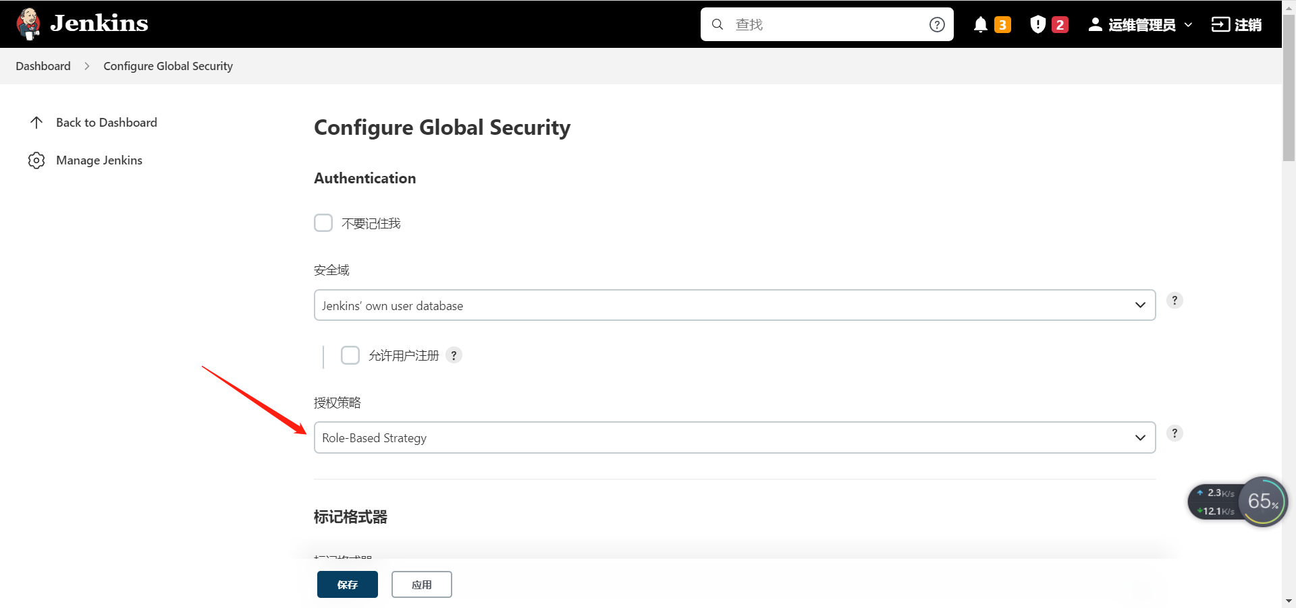The image size is (1296, 608).
Task: Open Jenkins home via title text
Action: click(99, 24)
